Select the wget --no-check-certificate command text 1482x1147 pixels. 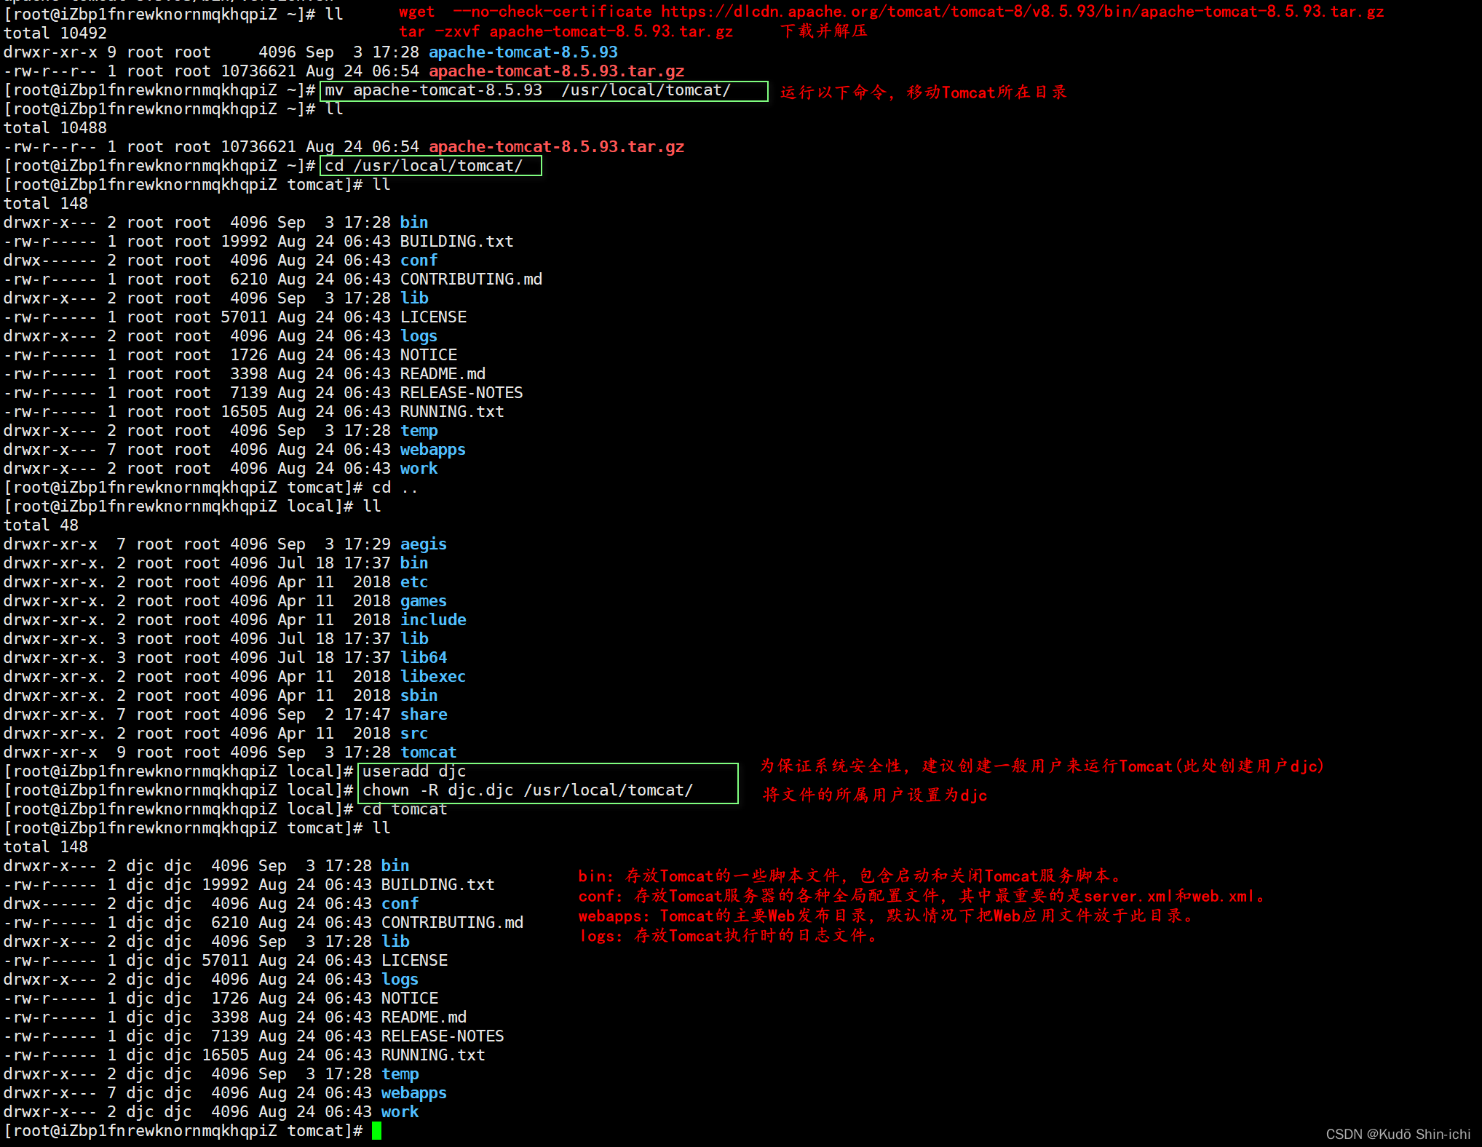click(891, 12)
